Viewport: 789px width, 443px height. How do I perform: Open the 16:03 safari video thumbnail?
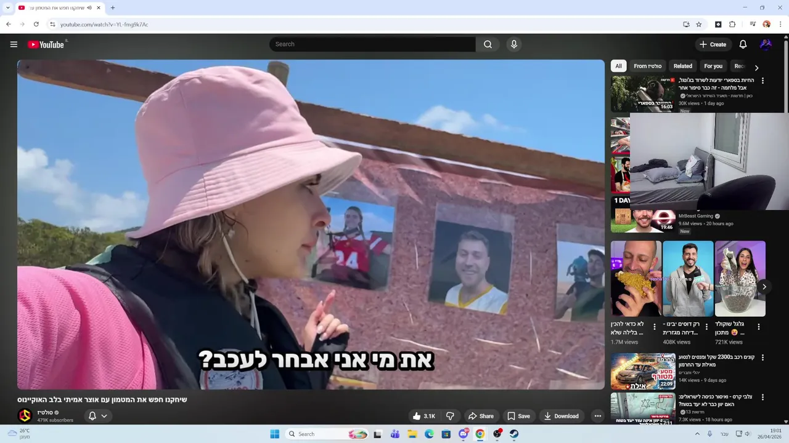point(643,94)
